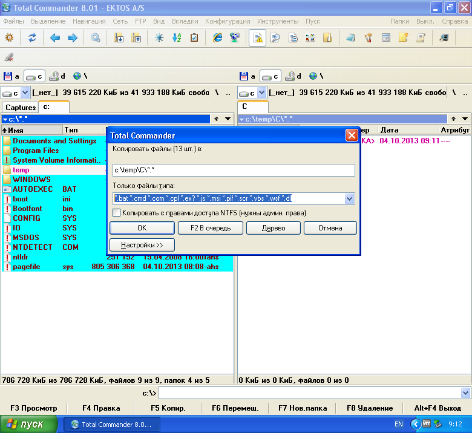Switch to thumbnails view icon
The height and width of the screenshot is (433, 472).
click(310, 37)
